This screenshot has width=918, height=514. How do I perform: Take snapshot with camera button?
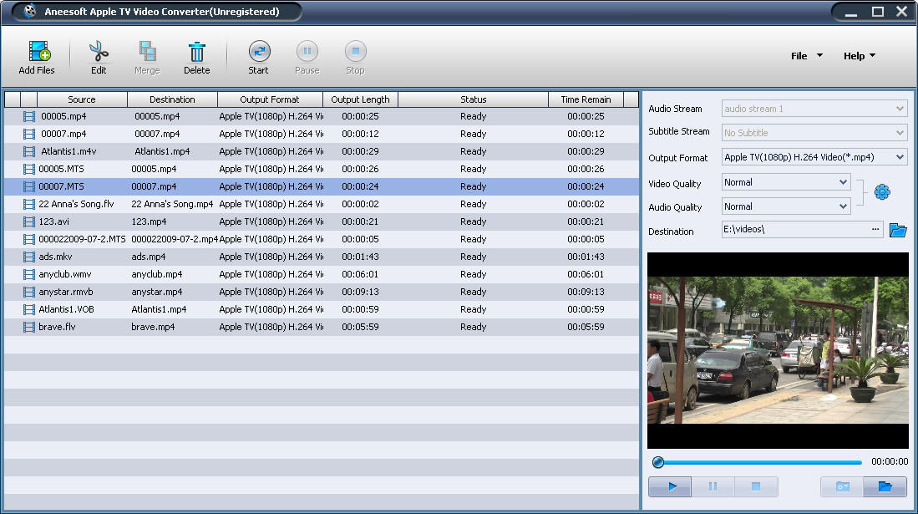(842, 486)
